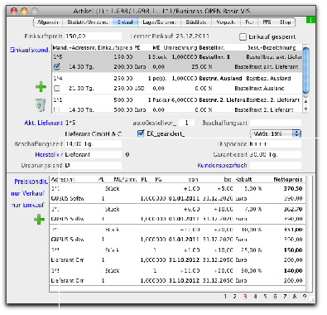Click the 'Best.-Bezeichnung' column header

tap(272, 48)
